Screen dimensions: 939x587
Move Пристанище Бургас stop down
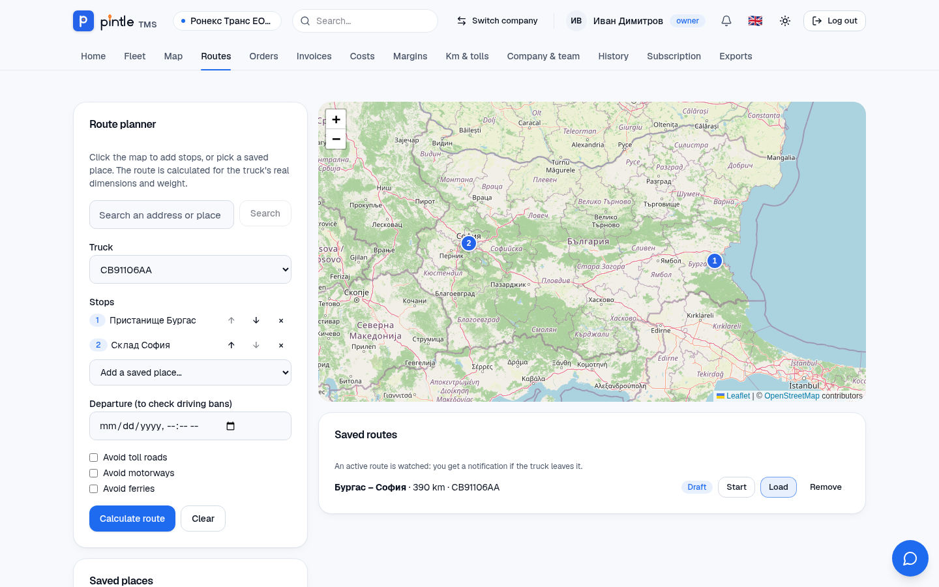256,320
